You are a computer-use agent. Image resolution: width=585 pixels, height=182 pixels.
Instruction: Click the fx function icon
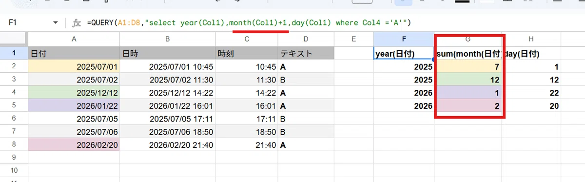pos(77,22)
